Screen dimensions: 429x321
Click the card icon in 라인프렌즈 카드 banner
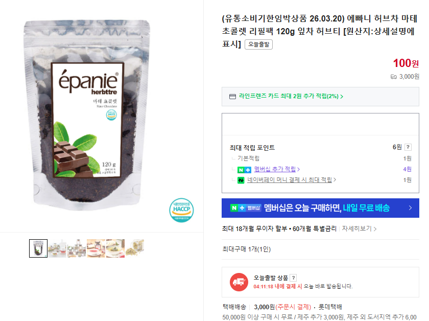(232, 97)
